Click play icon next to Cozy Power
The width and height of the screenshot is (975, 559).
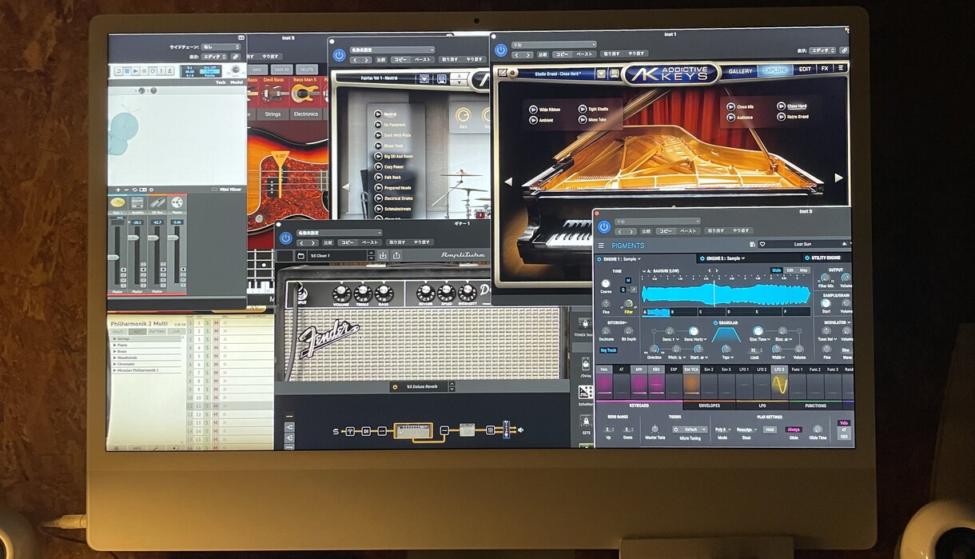pos(378,167)
